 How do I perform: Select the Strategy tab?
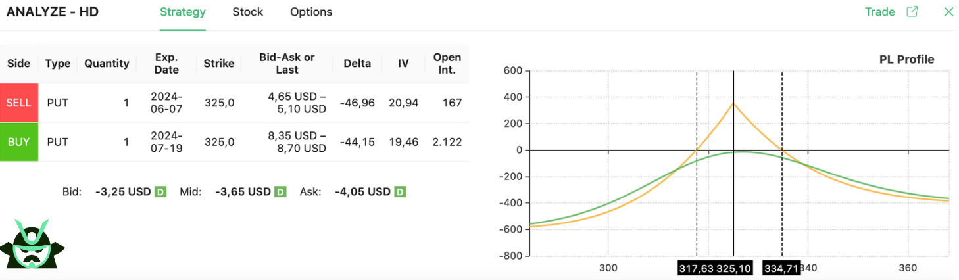coord(183,12)
